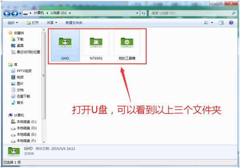240x168 pixels.
Task: Create folder via 新建文件夹
Action: (x=74, y=23)
